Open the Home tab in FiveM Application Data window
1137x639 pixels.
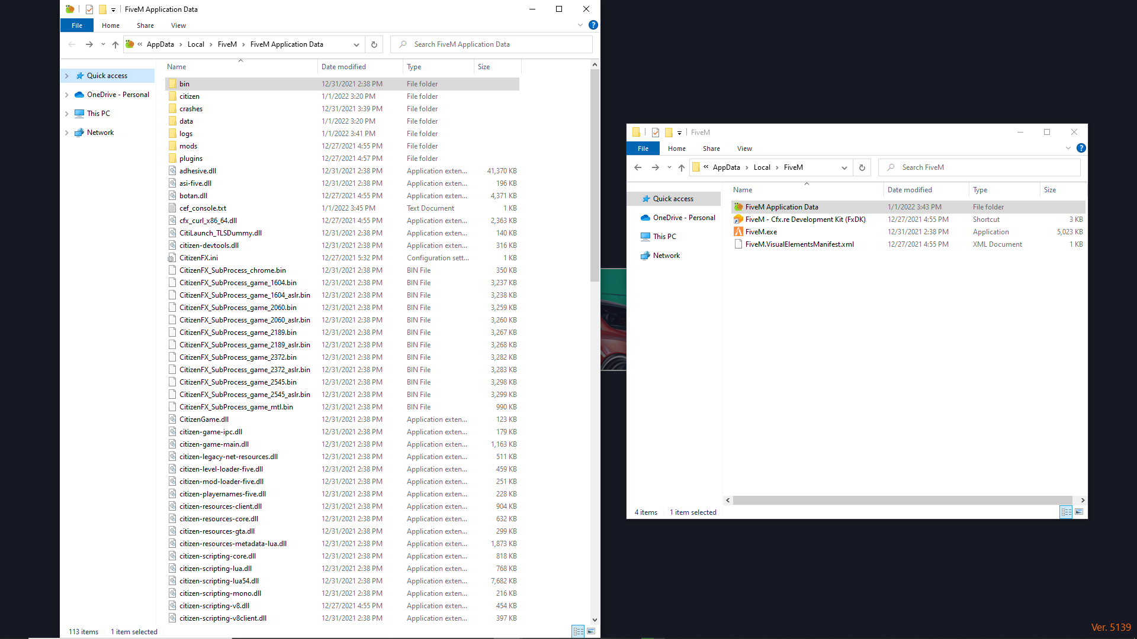click(x=111, y=25)
